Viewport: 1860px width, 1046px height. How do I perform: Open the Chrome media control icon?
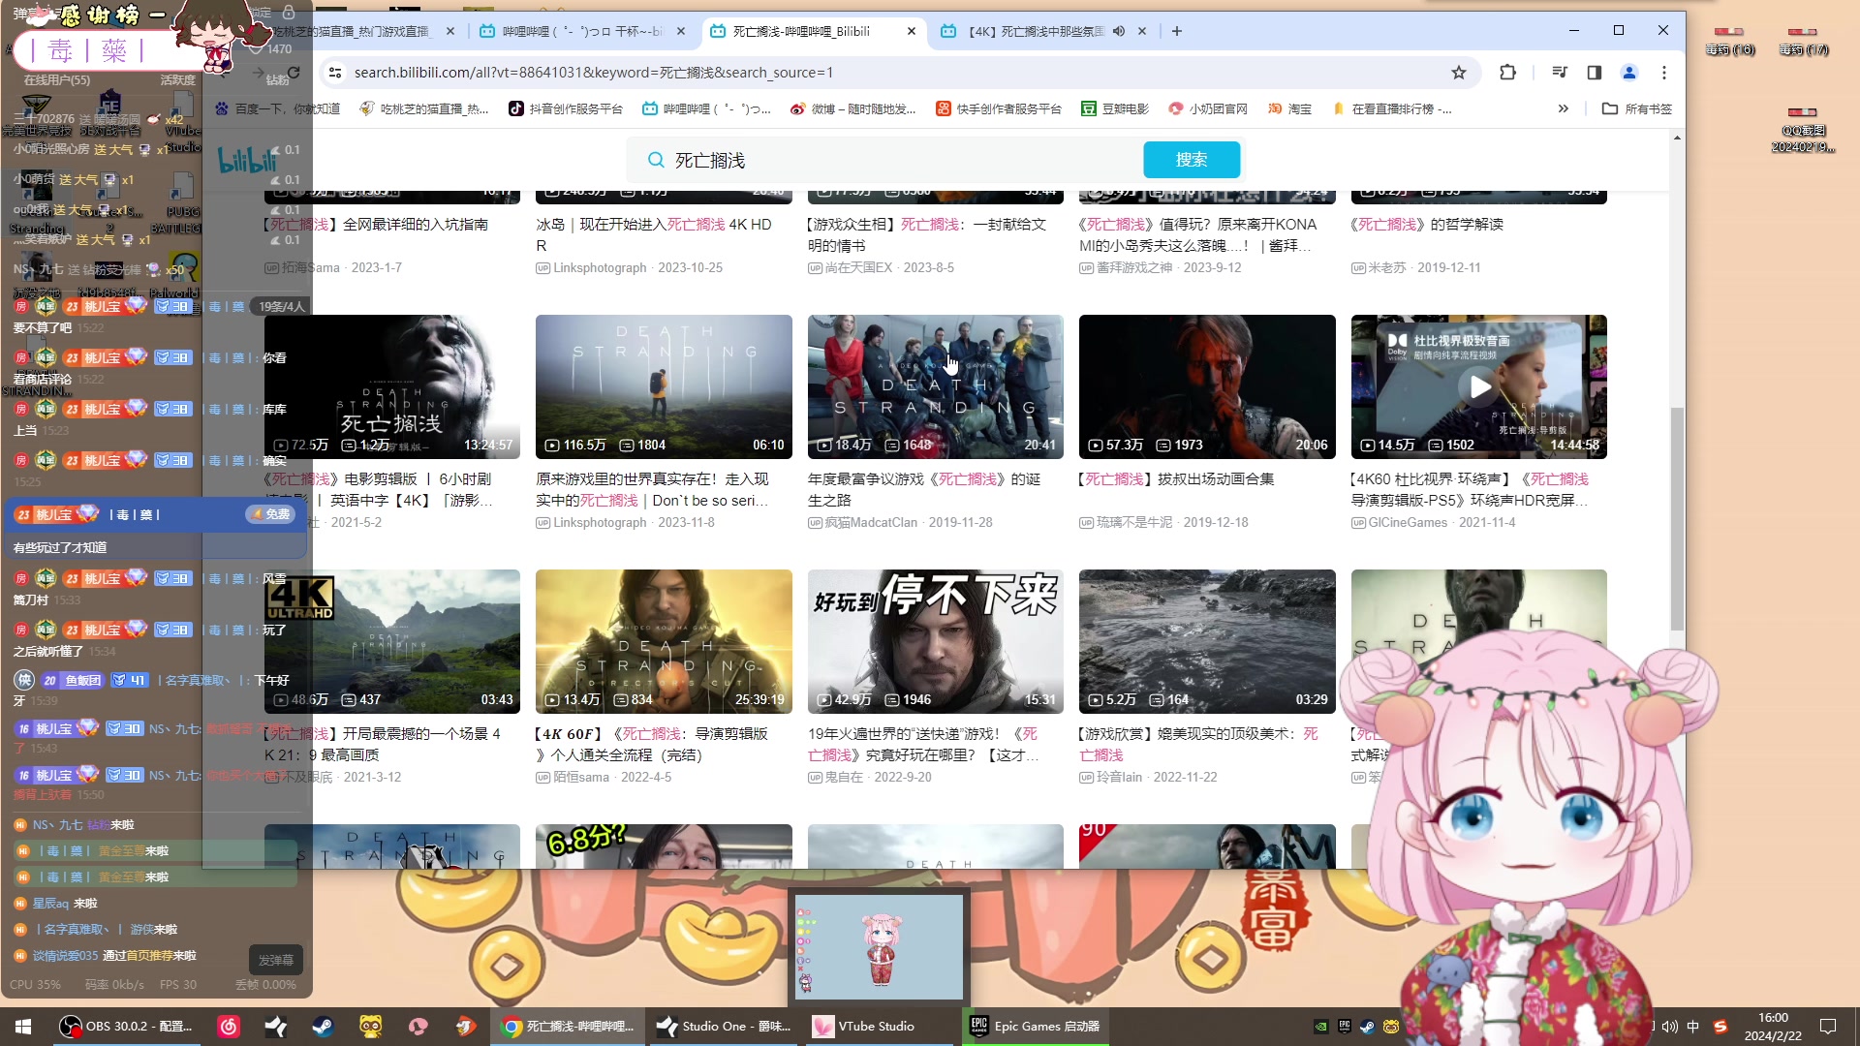point(1559,73)
